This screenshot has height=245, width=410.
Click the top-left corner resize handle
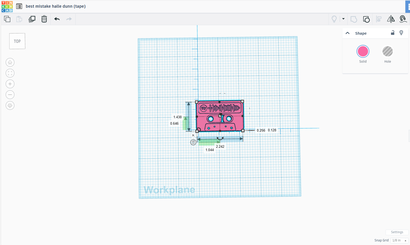point(197,102)
